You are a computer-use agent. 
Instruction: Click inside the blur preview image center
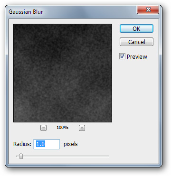63,73
